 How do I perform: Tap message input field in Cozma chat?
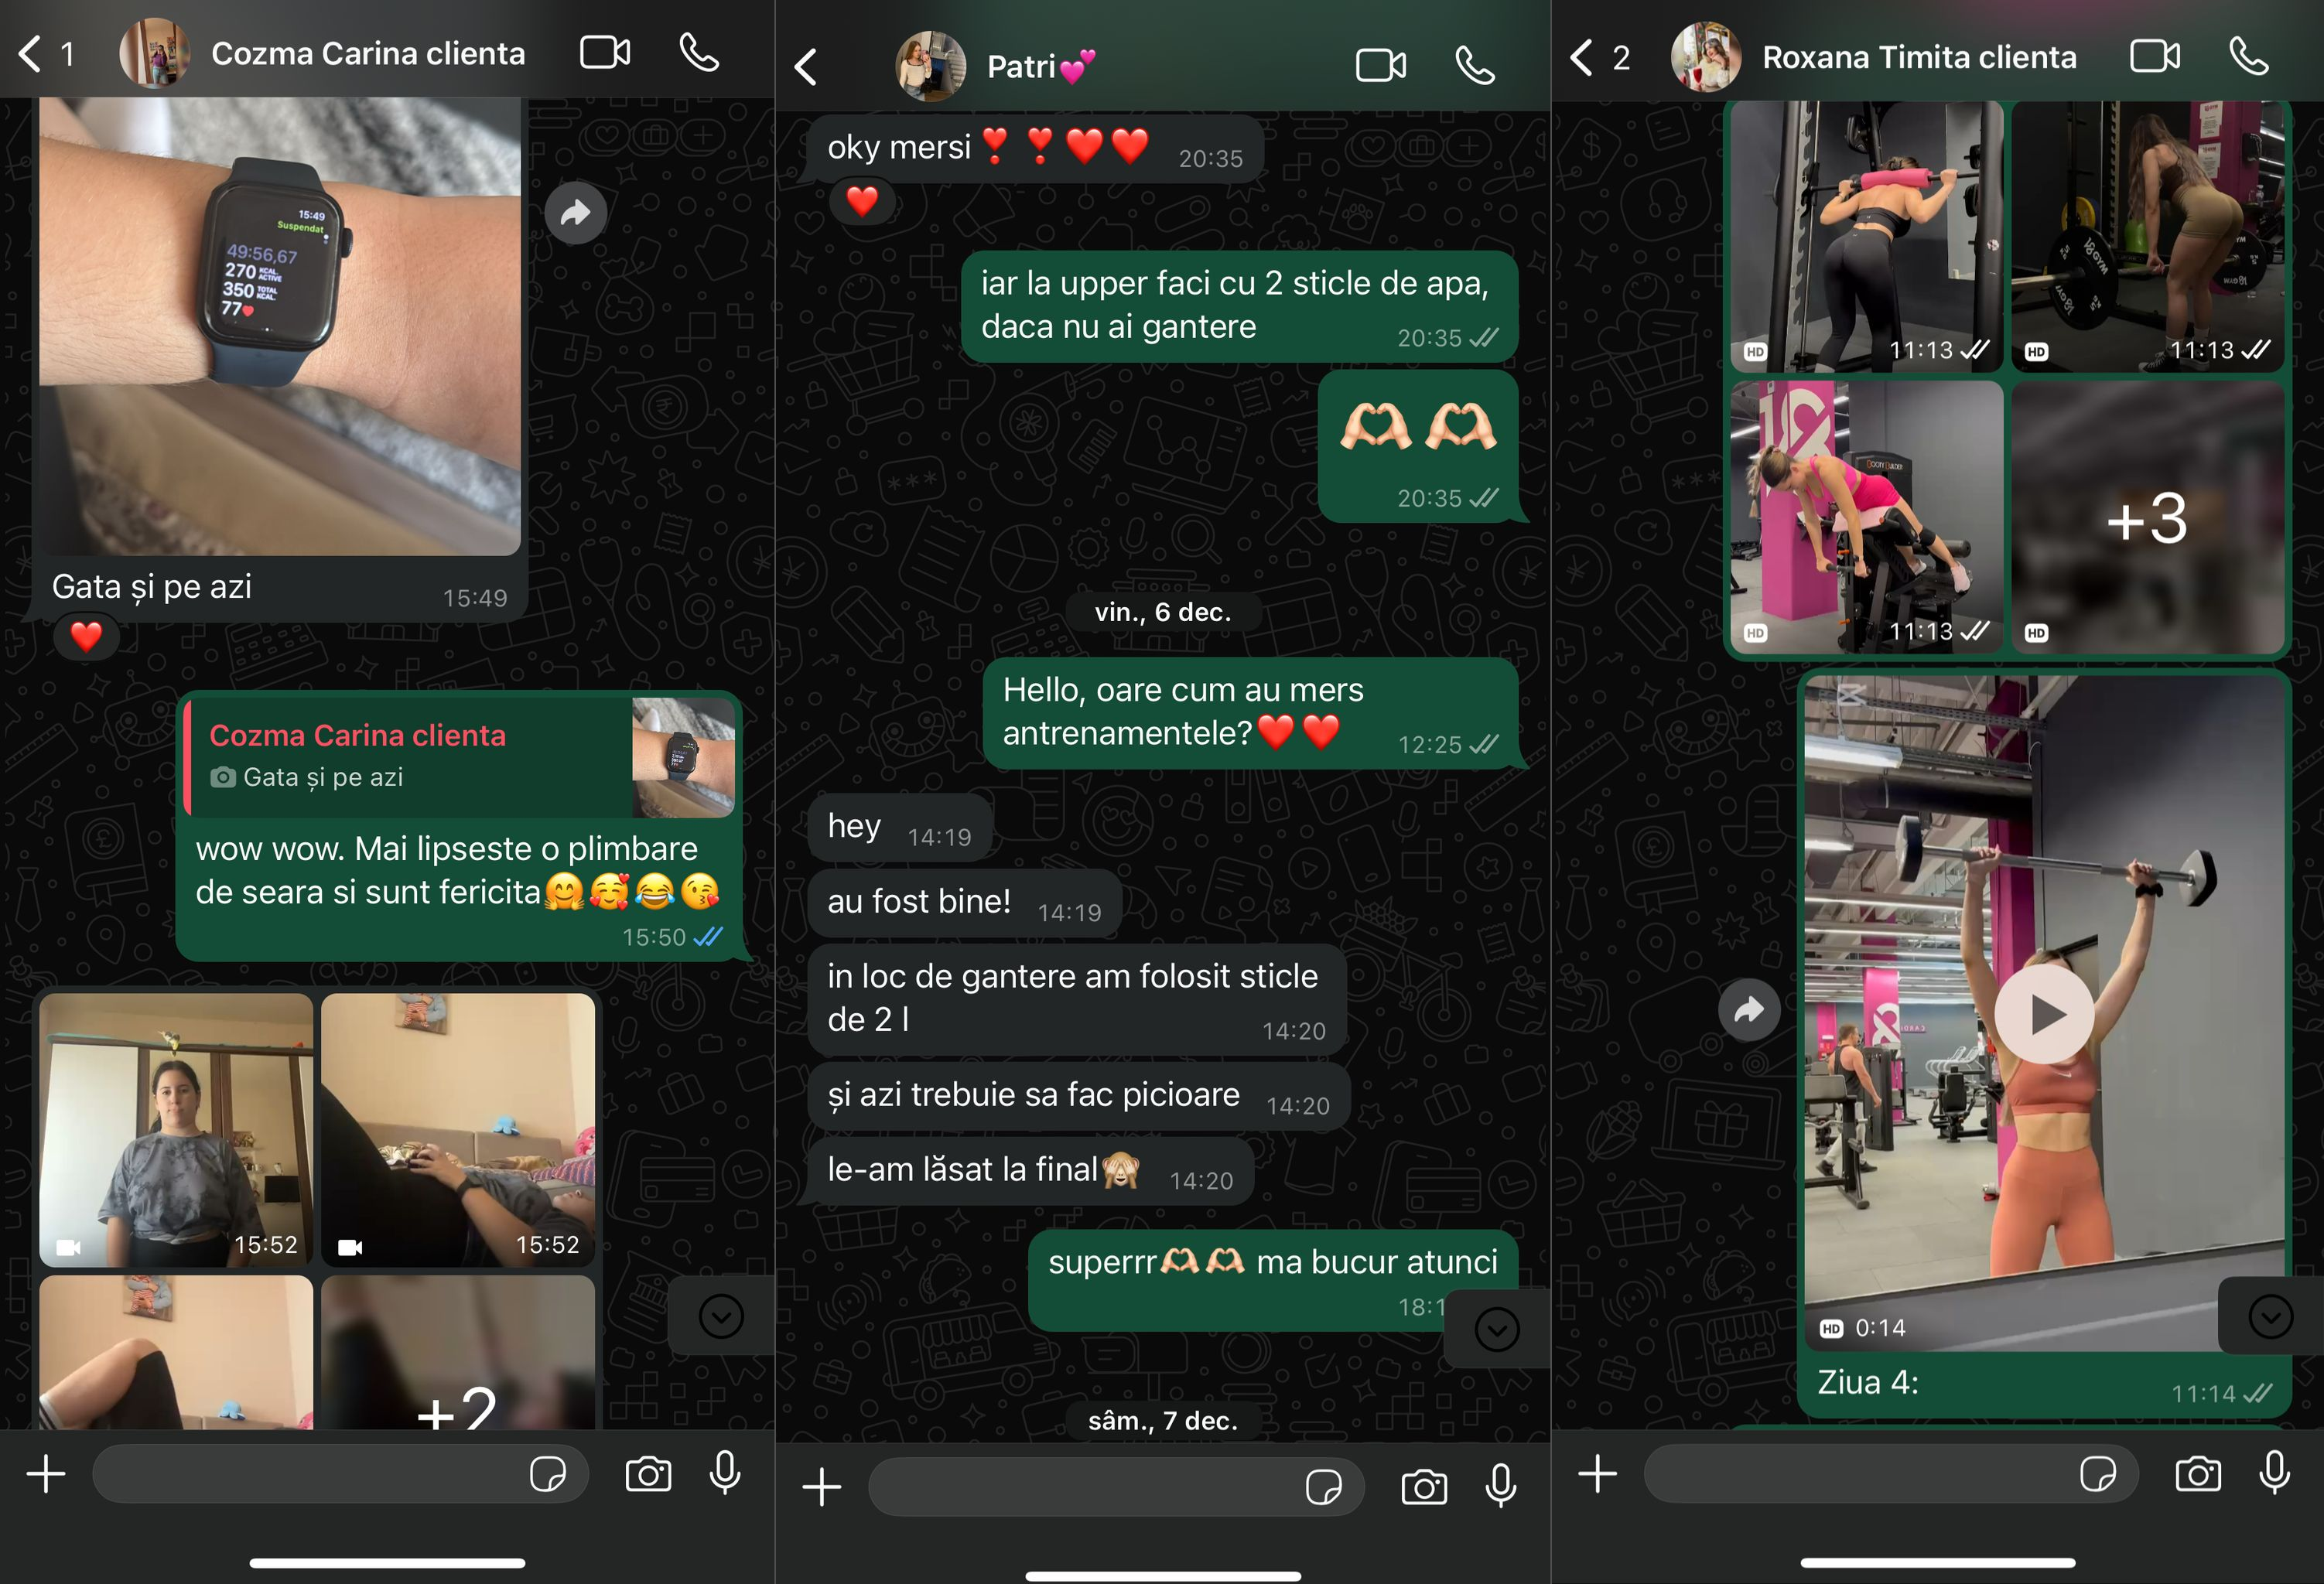tap(340, 1473)
